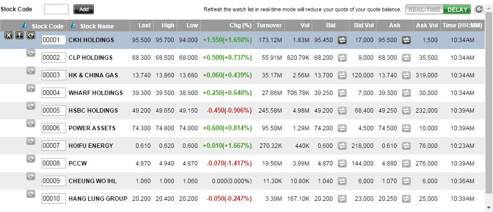
Task: Click the 00001 stock code field
Action: (54, 40)
